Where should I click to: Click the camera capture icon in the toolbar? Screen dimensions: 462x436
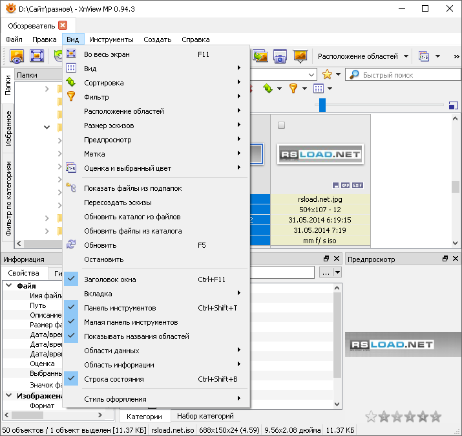[x=280, y=56]
